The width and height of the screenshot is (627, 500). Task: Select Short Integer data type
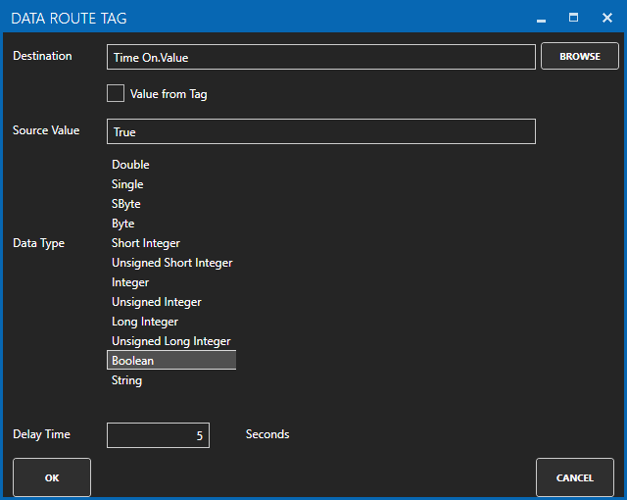point(146,243)
